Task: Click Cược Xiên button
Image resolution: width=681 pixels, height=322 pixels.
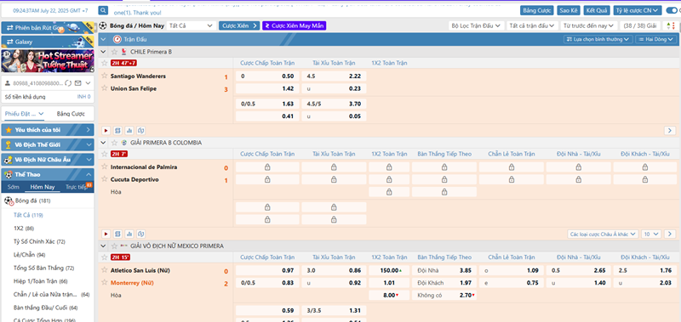Action: [x=239, y=26]
